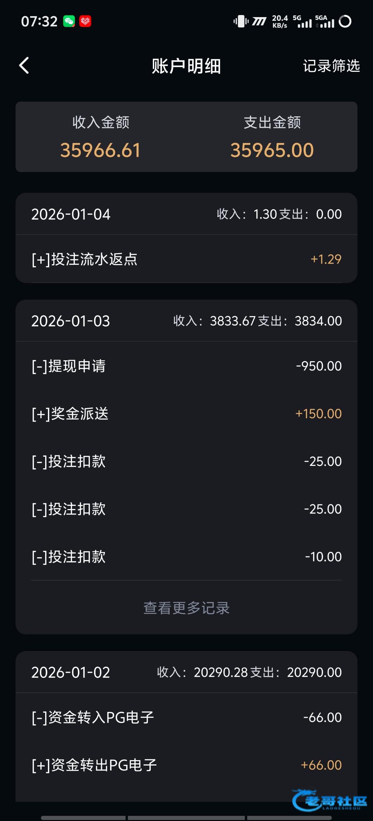Expand 查看更多记录 to view more records
Viewport: 373px width, 821px height.
pyautogui.click(x=186, y=608)
